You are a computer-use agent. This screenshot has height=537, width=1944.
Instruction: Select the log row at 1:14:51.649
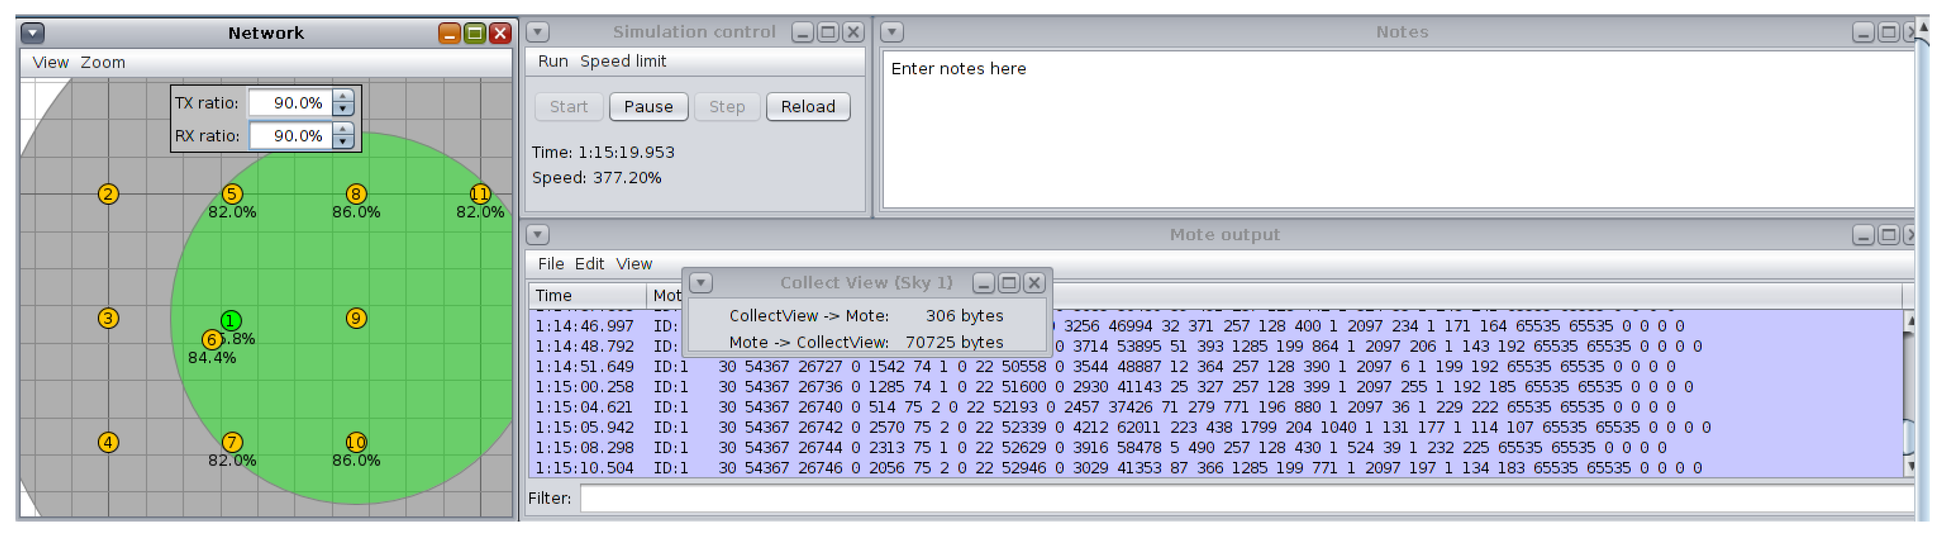(x=1217, y=367)
